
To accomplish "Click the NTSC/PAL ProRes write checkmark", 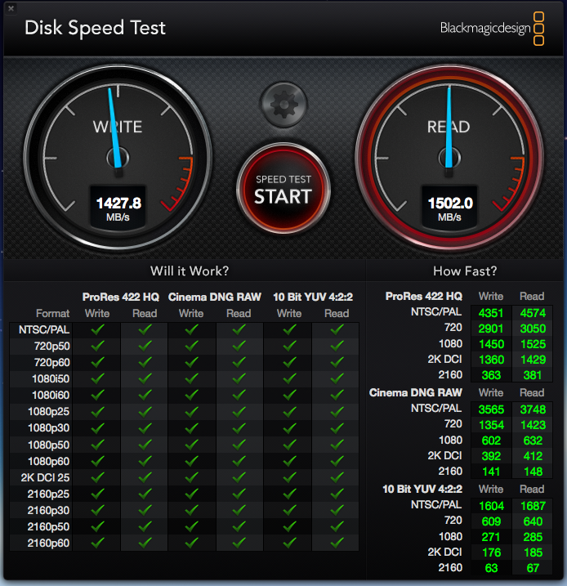I will (x=97, y=329).
